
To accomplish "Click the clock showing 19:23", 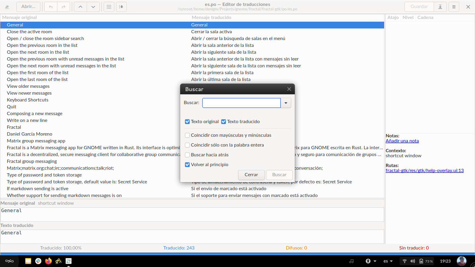I will [x=445, y=261].
